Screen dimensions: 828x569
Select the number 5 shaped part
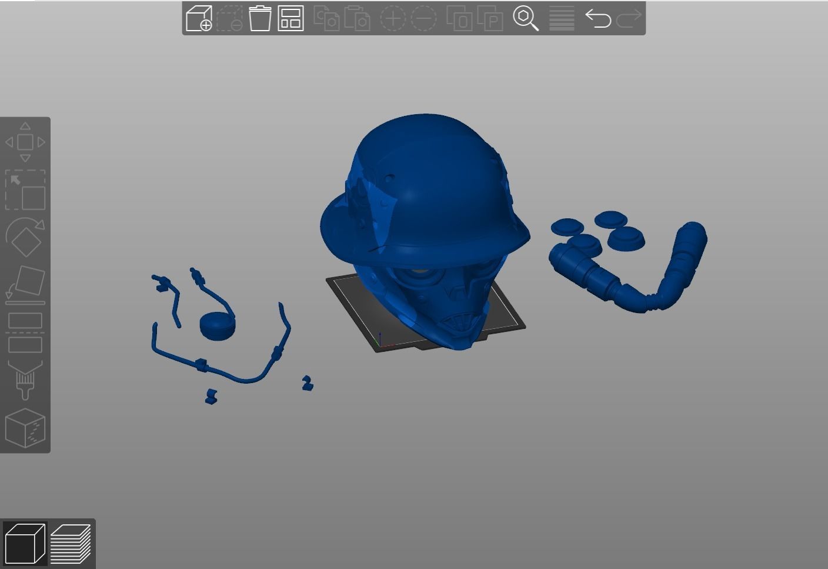click(x=211, y=397)
